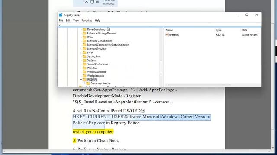Screen dimensions: 277x155
Task: Collapse the WSDAPI key
Action: (x=81, y=80)
